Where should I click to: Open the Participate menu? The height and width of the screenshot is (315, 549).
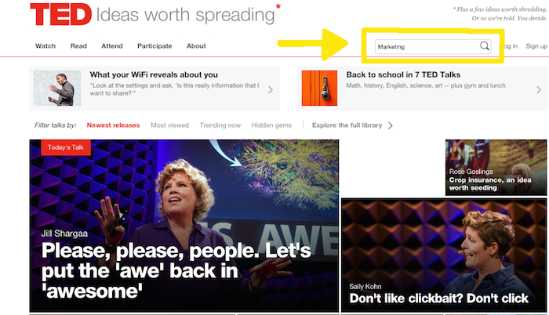pyautogui.click(x=155, y=46)
